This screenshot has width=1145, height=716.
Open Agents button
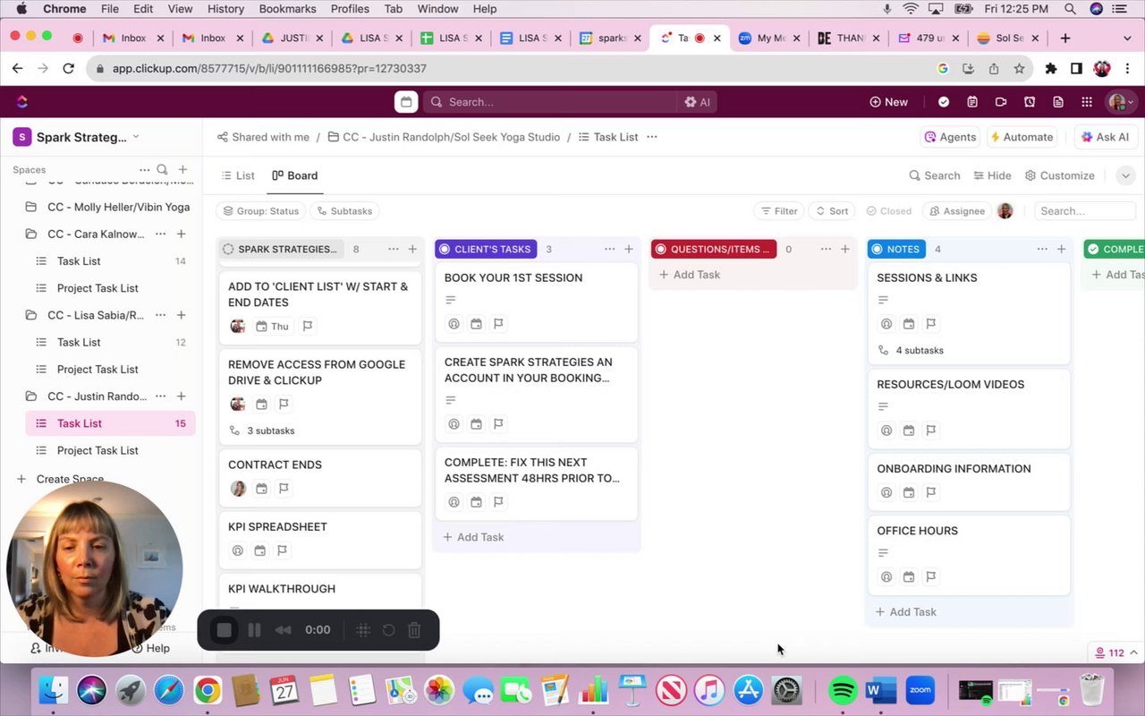tap(950, 137)
